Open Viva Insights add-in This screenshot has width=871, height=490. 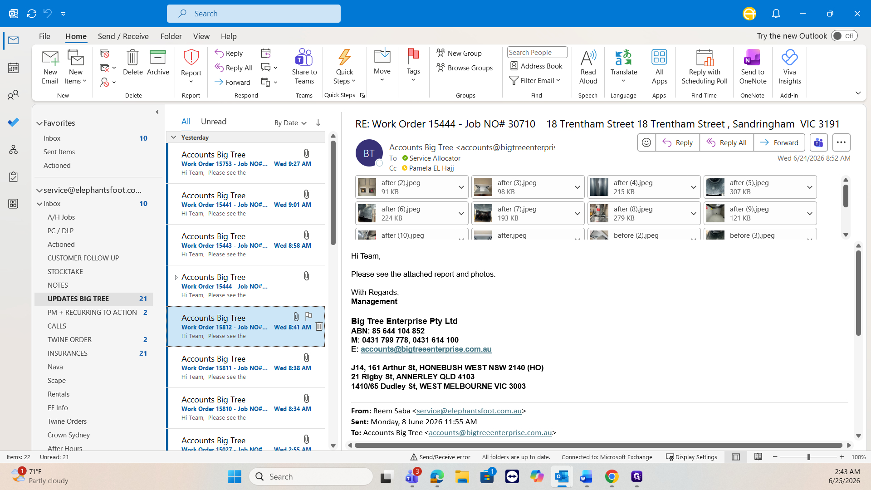pos(789,67)
